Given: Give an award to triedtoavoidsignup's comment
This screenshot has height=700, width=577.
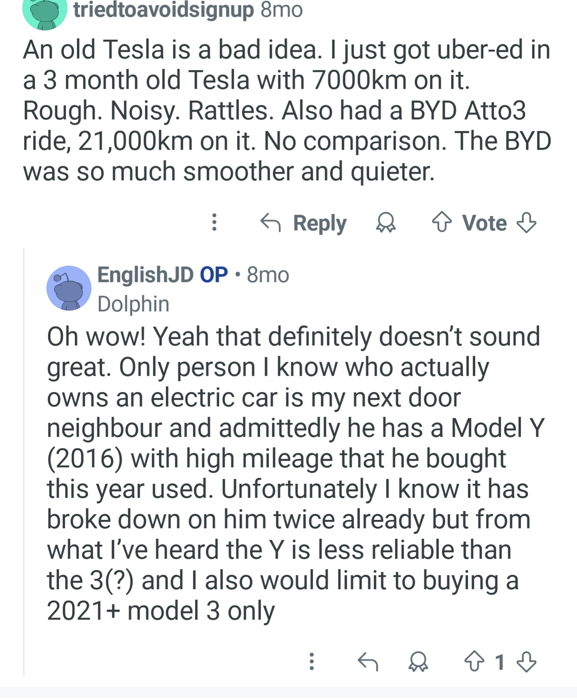Looking at the screenshot, I should 386,223.
